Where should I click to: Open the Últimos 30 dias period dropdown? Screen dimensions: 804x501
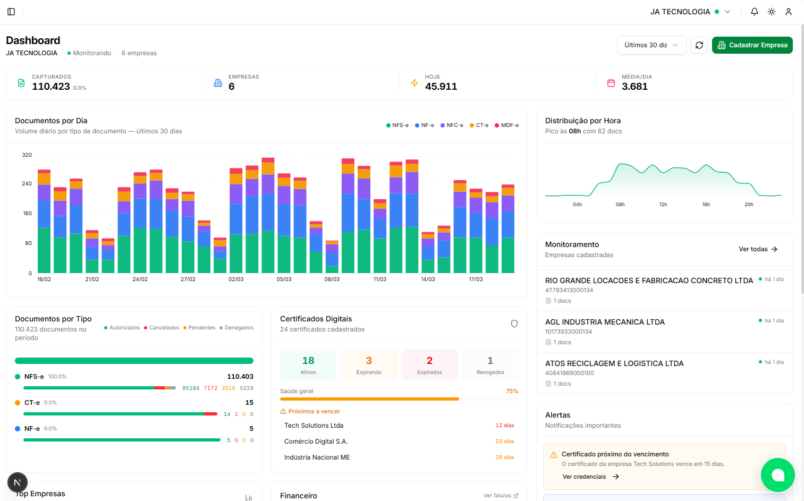pyautogui.click(x=651, y=45)
